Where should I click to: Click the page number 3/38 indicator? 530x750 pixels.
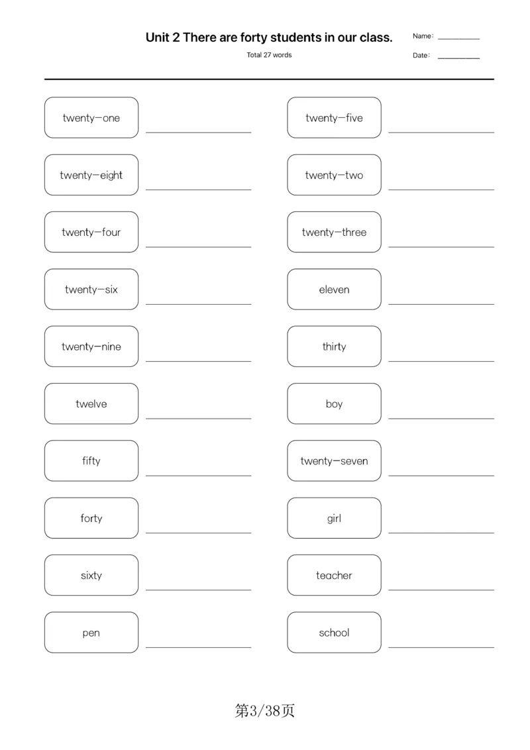coord(264,711)
